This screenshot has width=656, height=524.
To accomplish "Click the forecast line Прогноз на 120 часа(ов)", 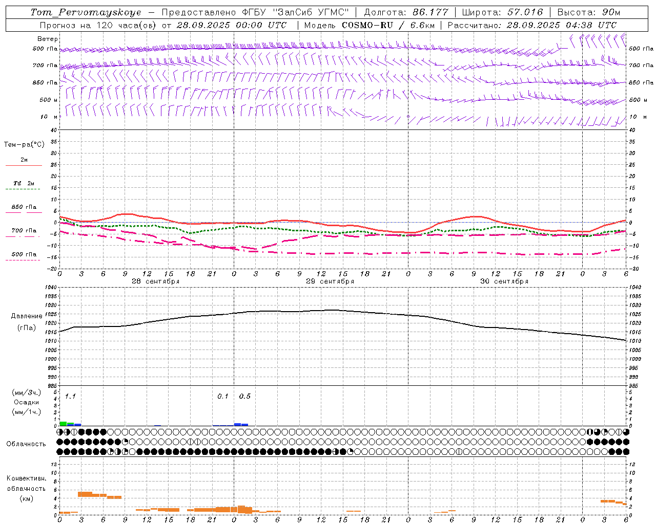I will tap(98, 25).
